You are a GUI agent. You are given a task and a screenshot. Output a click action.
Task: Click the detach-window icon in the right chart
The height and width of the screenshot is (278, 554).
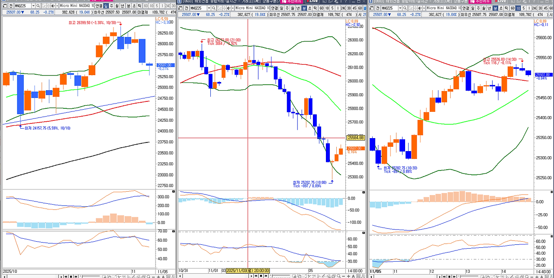tap(371, 8)
